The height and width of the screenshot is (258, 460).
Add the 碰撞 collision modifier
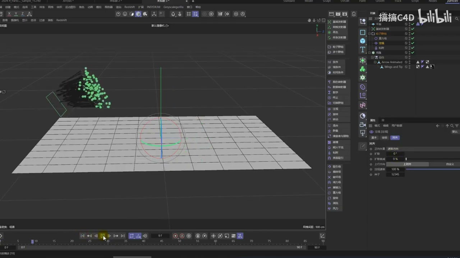point(333,142)
